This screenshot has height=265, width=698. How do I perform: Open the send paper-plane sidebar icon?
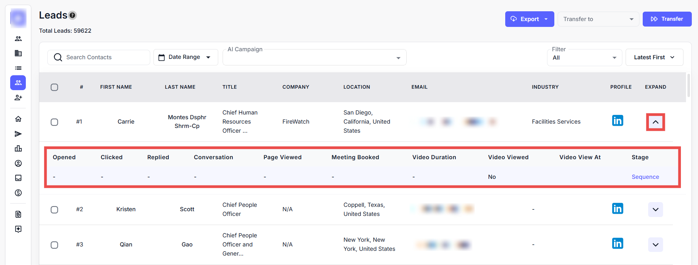tap(18, 134)
